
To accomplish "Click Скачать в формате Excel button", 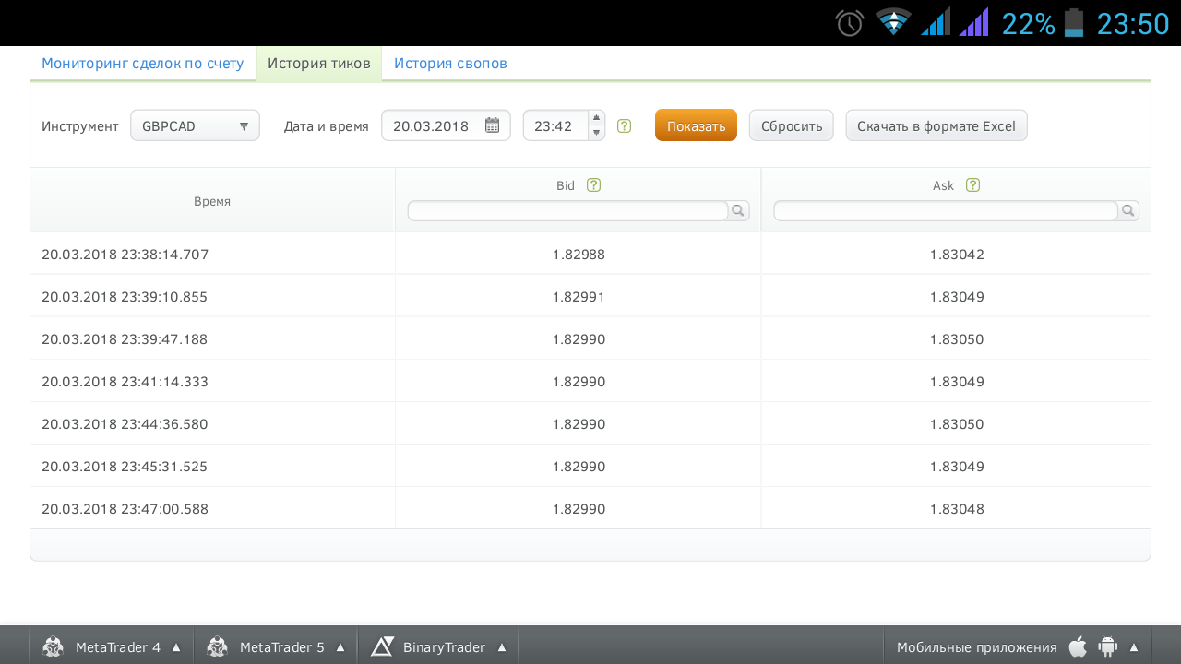I will (936, 125).
